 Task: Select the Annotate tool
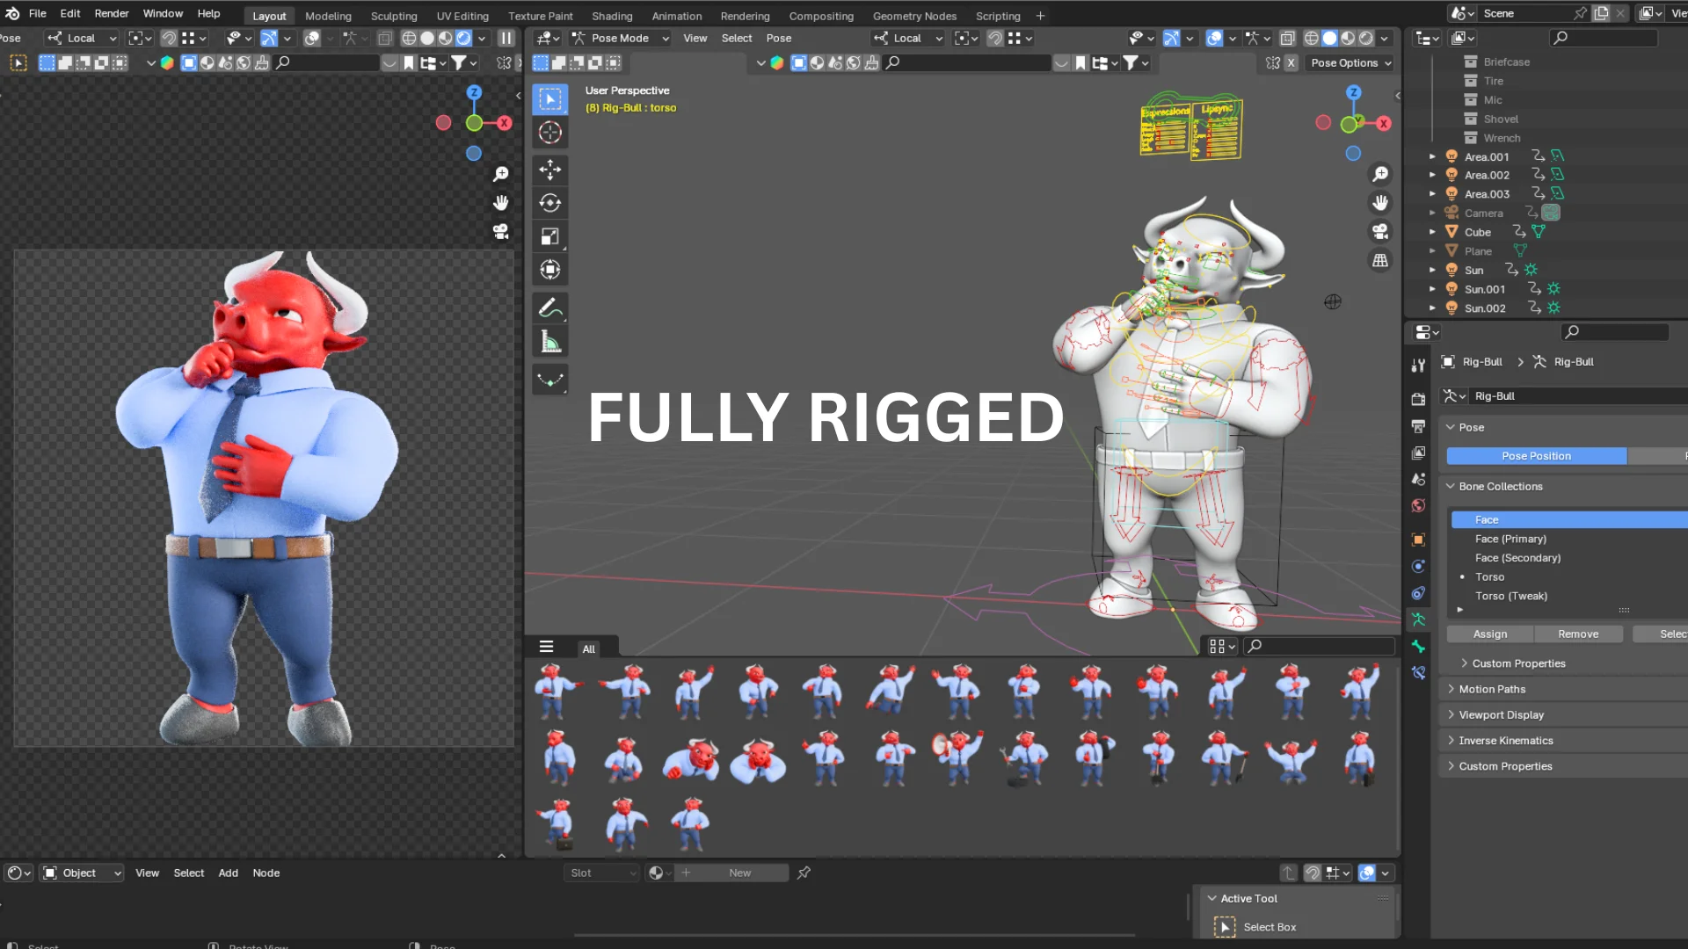pos(550,307)
